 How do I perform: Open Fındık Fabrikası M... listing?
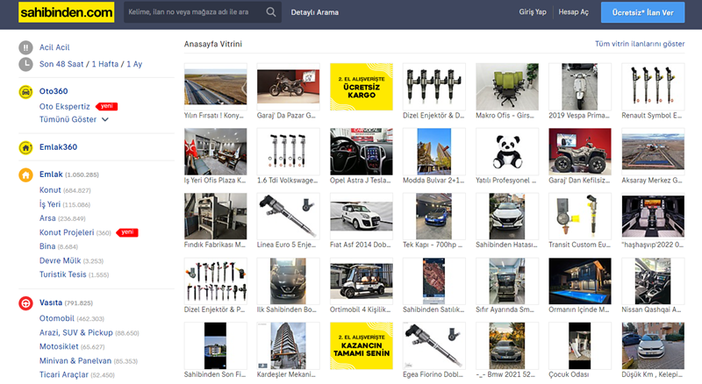click(215, 217)
